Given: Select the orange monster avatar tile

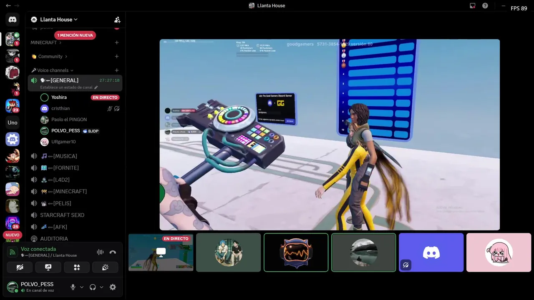Looking at the screenshot, I should click(296, 252).
